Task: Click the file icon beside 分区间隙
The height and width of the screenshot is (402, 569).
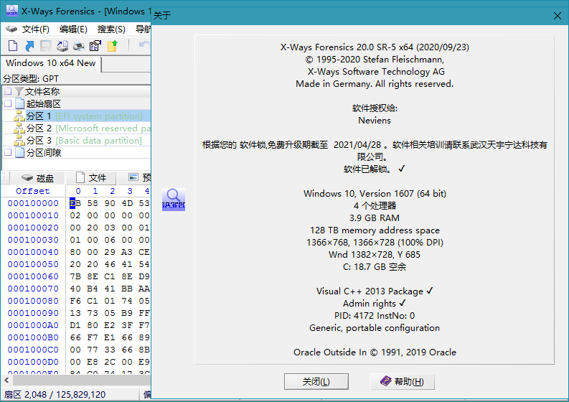Action: click(x=20, y=152)
